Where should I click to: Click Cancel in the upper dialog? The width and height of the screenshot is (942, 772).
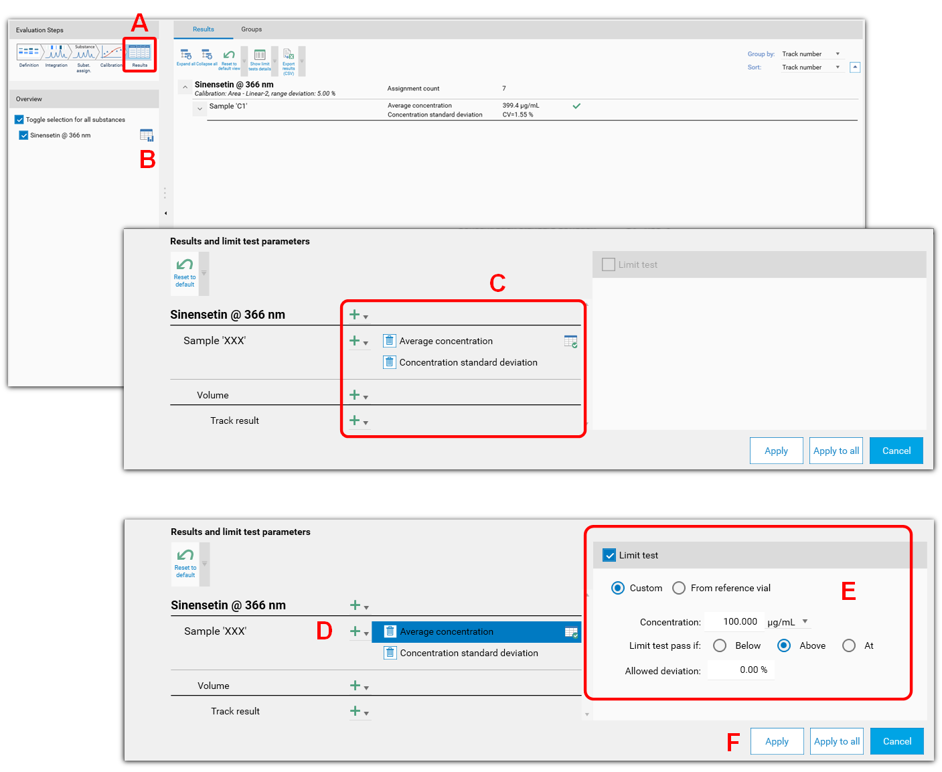click(x=896, y=451)
